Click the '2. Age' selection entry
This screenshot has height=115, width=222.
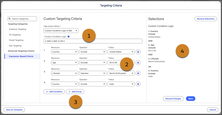tap(151, 45)
